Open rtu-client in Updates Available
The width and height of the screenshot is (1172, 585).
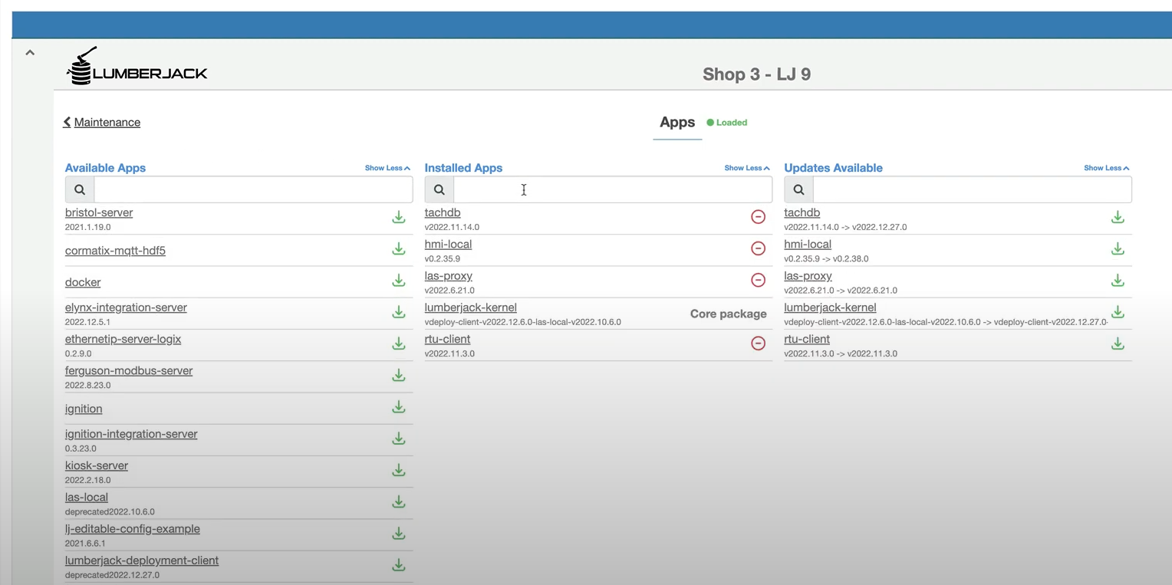pyautogui.click(x=807, y=340)
